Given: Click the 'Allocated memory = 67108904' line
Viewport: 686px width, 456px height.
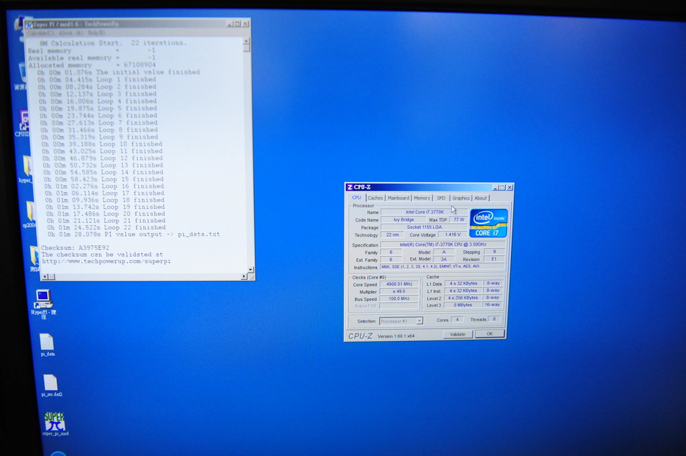Looking at the screenshot, I should (x=92, y=65).
